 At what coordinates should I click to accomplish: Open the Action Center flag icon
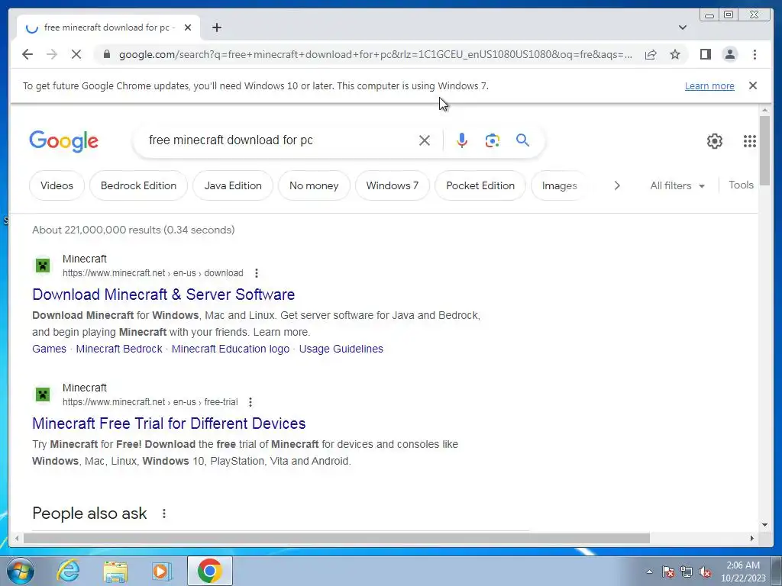point(668,572)
